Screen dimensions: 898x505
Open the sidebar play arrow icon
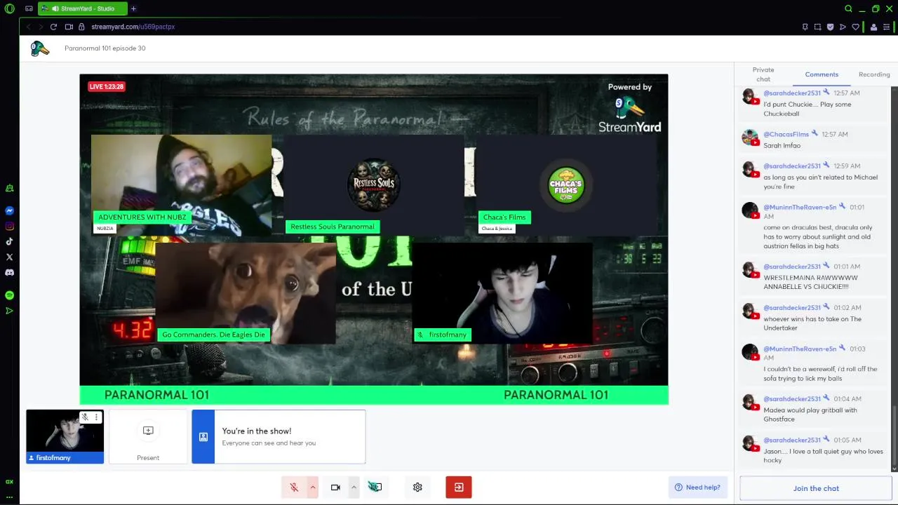click(9, 311)
